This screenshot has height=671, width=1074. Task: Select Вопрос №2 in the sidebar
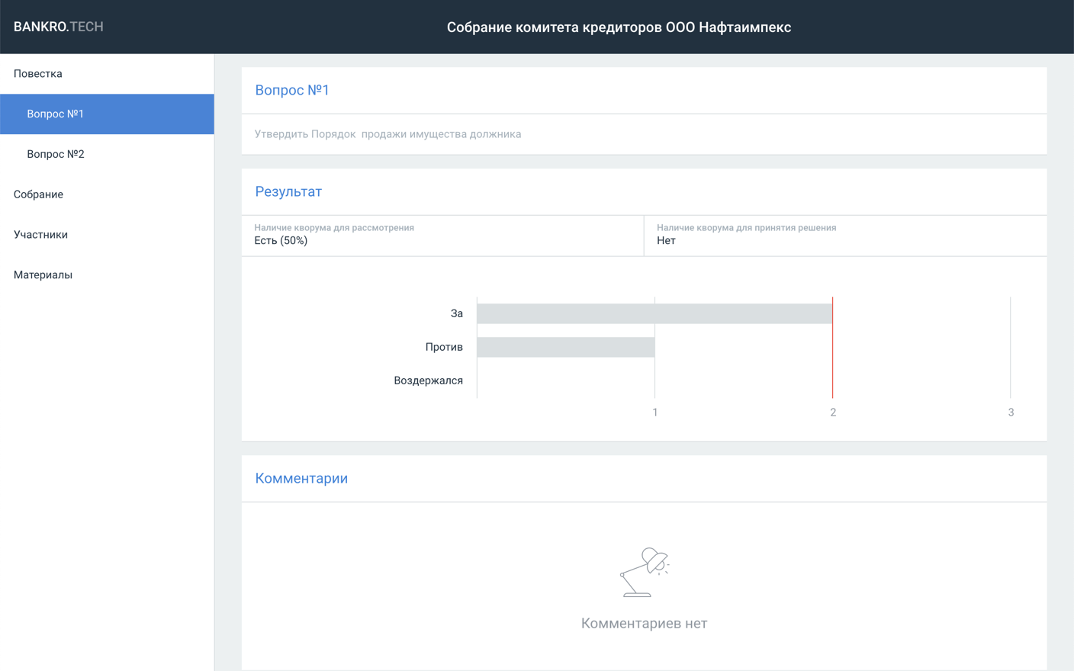(x=107, y=154)
